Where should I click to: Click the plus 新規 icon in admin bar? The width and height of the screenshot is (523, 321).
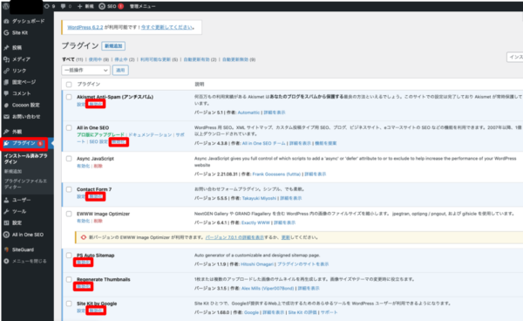pos(79,6)
